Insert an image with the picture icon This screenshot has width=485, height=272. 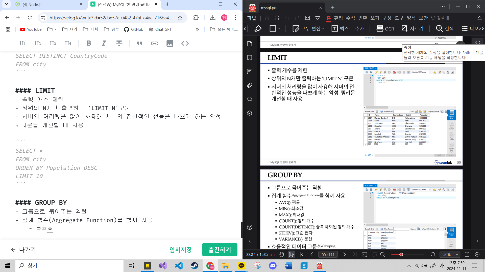pyautogui.click(x=170, y=43)
